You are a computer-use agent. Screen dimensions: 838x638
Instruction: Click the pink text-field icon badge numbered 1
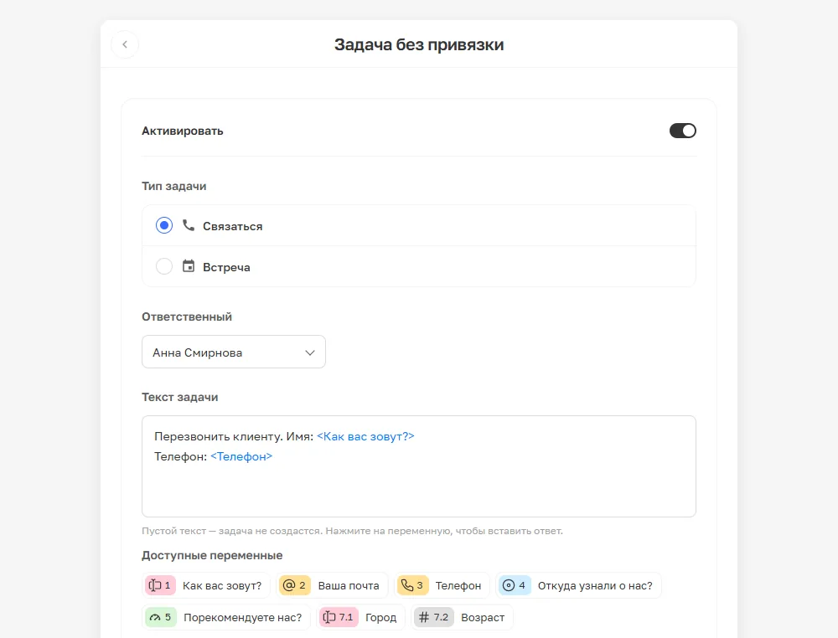(x=160, y=586)
